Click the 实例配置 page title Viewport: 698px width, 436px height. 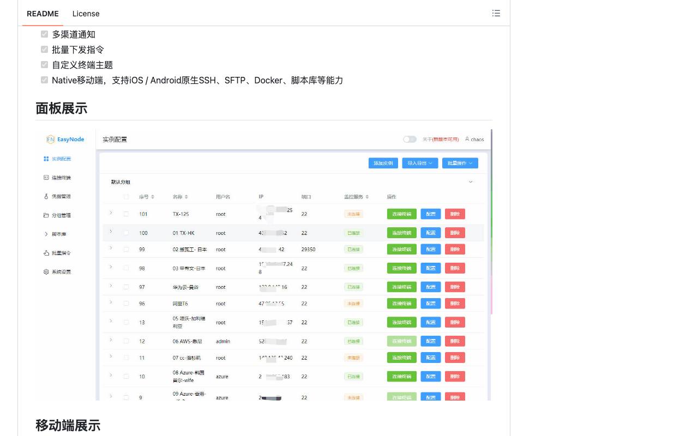coord(115,140)
